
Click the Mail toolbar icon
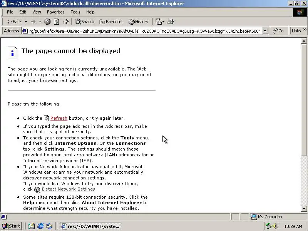tap(159, 22)
